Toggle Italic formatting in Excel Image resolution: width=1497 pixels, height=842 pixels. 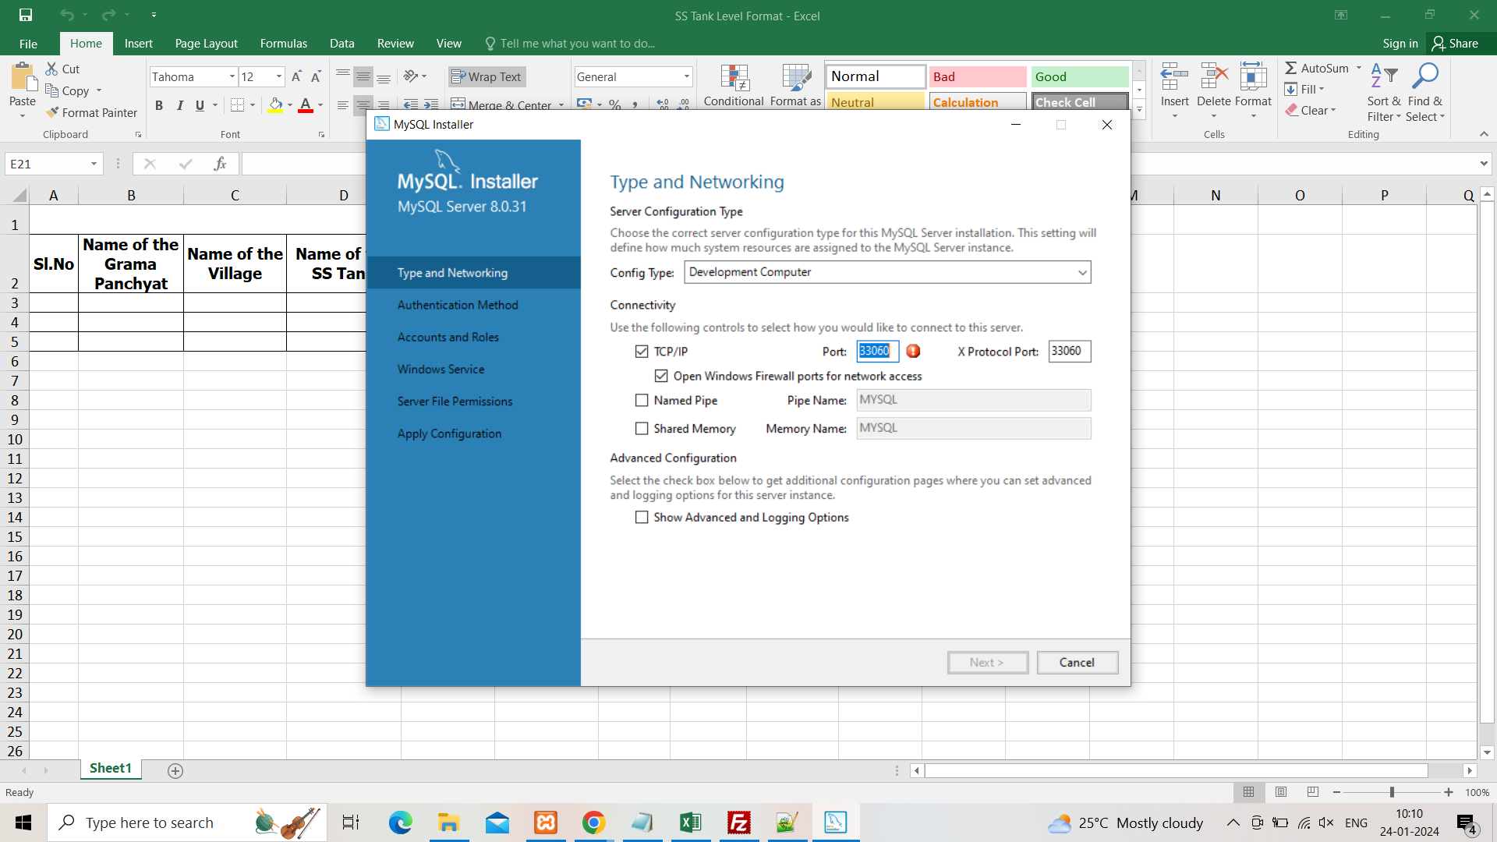click(x=180, y=105)
